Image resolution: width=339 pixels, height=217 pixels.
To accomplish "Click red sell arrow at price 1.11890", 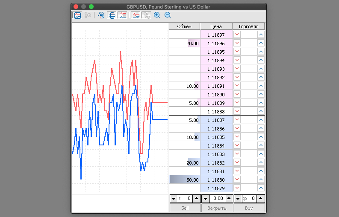I will (237, 94).
